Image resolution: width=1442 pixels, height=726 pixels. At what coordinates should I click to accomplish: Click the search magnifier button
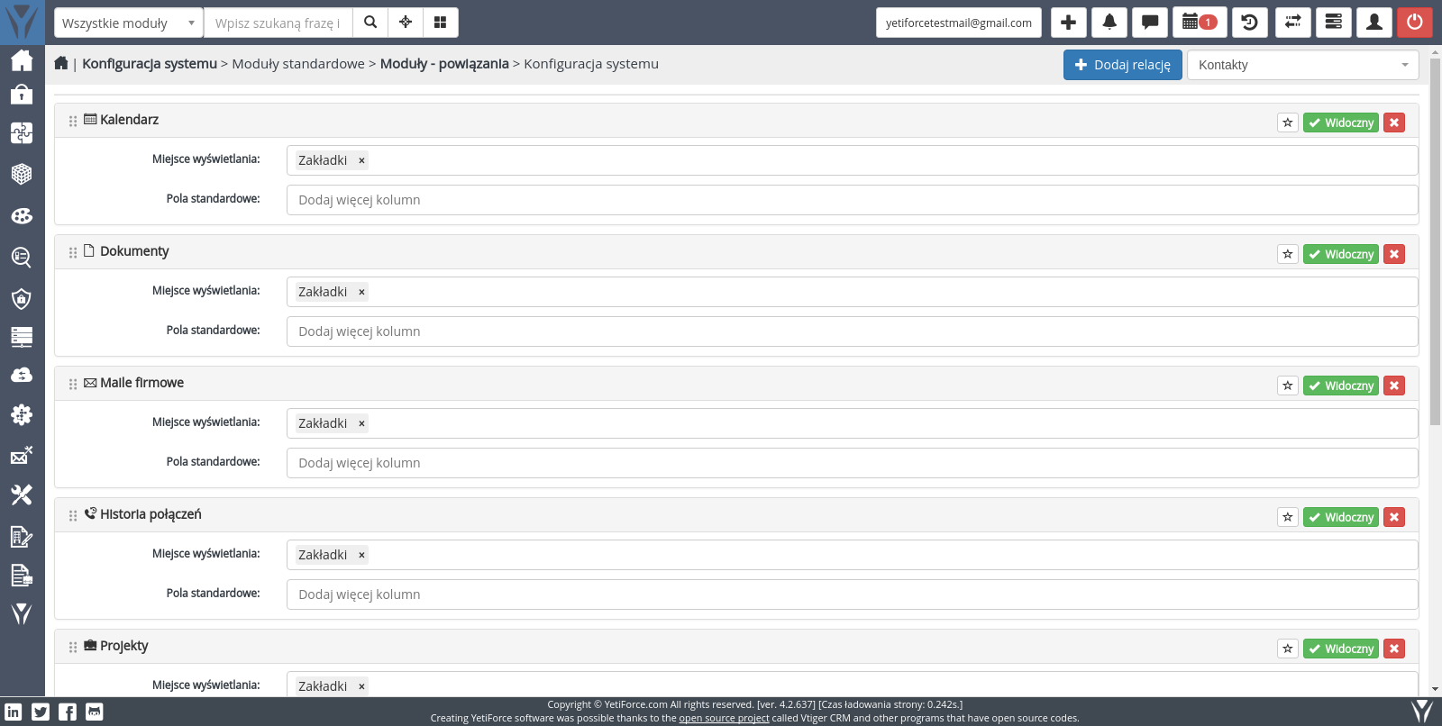370,23
